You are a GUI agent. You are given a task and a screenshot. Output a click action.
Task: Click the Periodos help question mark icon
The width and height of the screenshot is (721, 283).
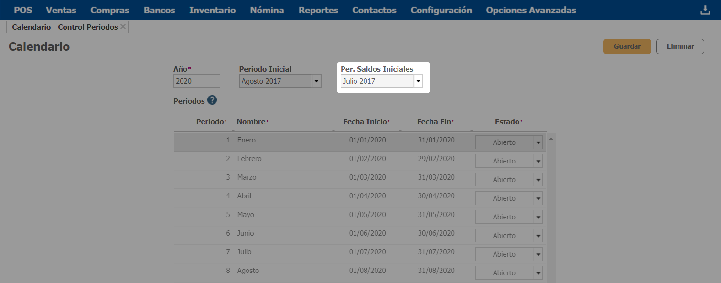(212, 100)
